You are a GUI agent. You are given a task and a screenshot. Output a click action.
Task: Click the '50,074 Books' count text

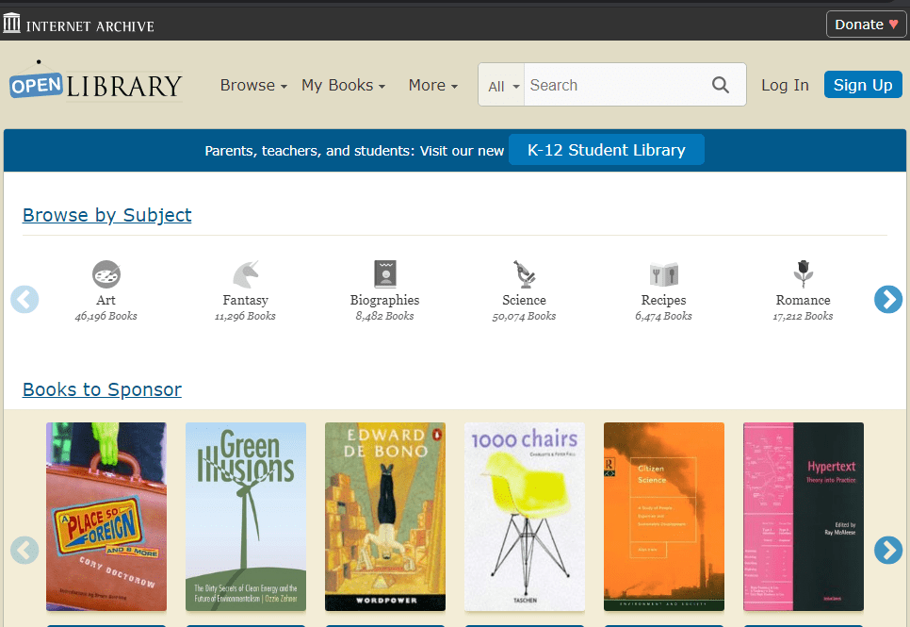click(x=524, y=316)
